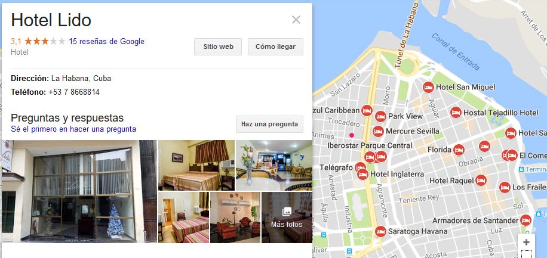Click Sé el primero en hacer una pregunta
This screenshot has height=258, width=547.
(73, 129)
